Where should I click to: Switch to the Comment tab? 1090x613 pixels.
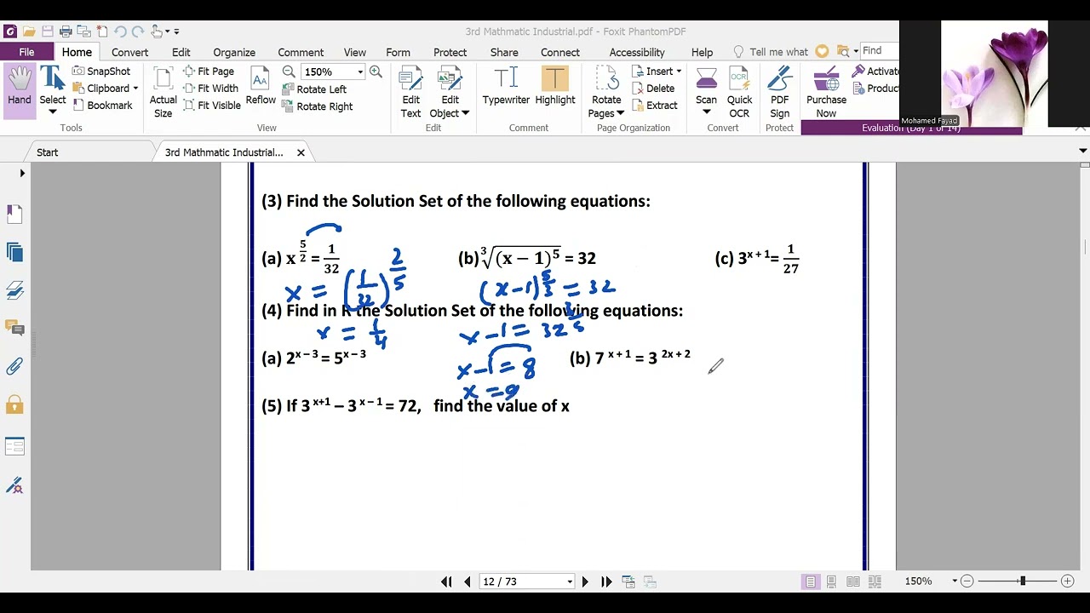pos(301,52)
